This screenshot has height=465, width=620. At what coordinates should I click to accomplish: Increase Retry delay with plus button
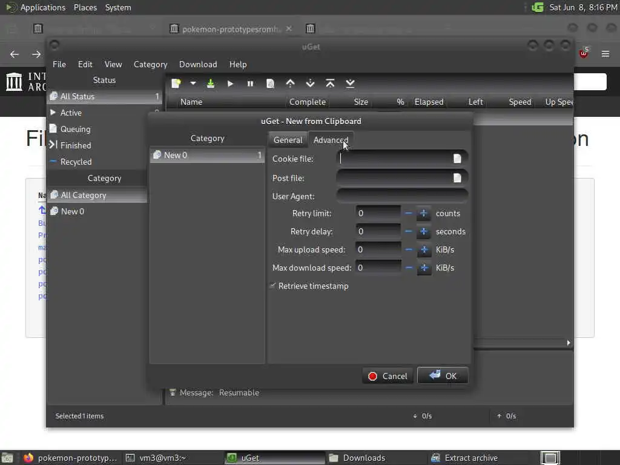(423, 231)
